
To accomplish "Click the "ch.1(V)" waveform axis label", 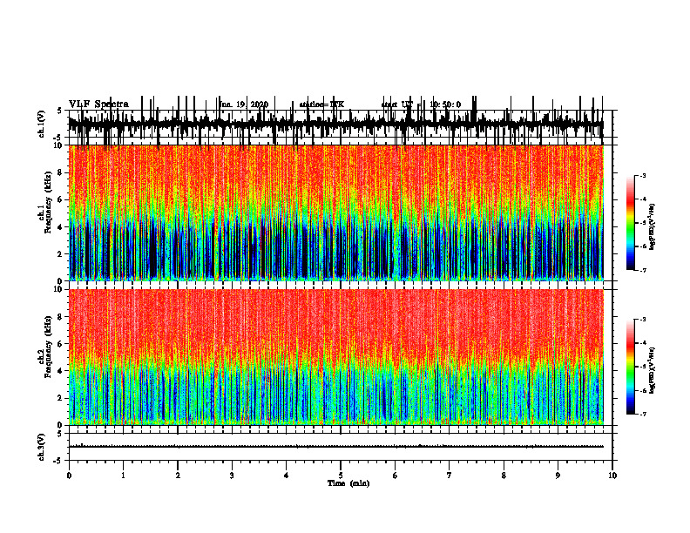I will click(42, 124).
